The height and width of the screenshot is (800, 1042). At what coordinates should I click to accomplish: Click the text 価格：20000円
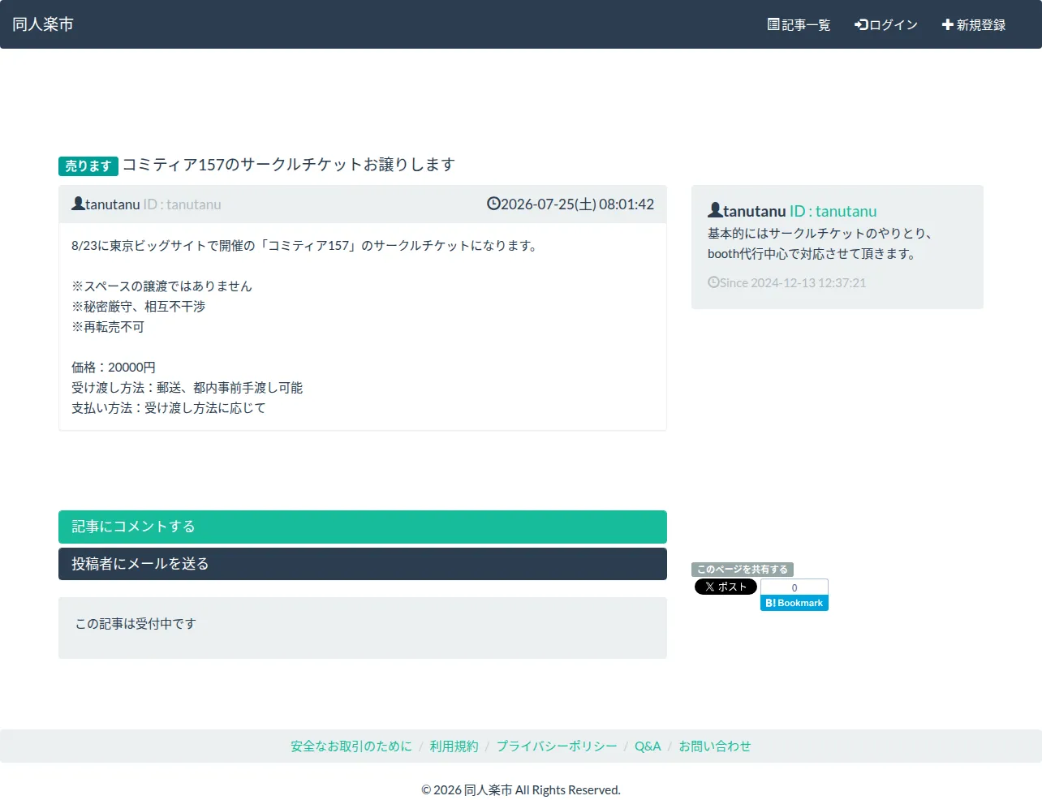tap(114, 368)
